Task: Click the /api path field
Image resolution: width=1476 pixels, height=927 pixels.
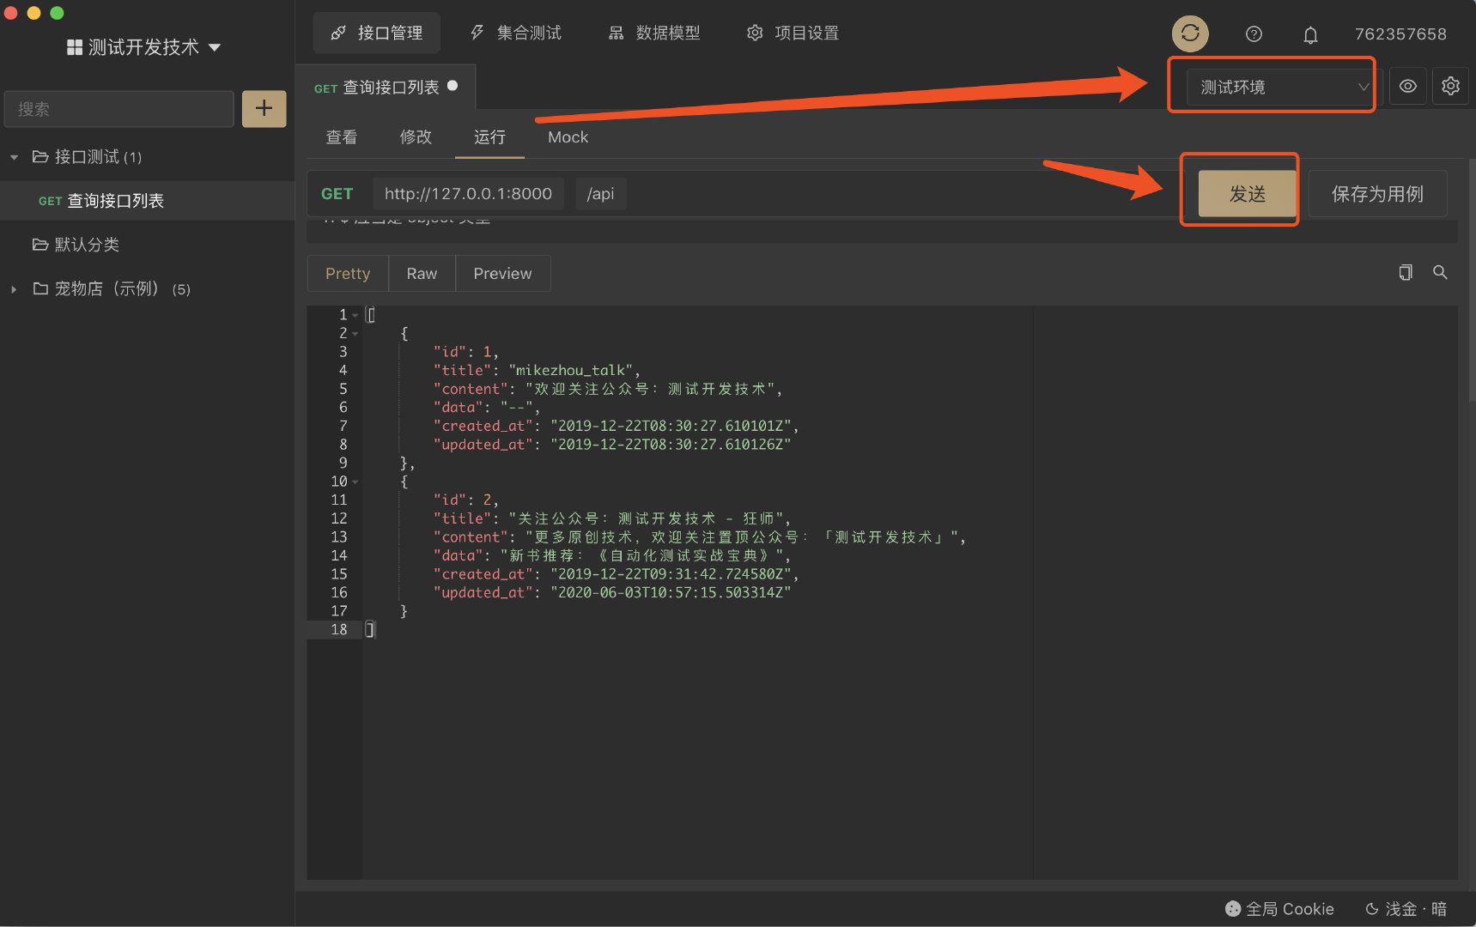Action: 601,193
